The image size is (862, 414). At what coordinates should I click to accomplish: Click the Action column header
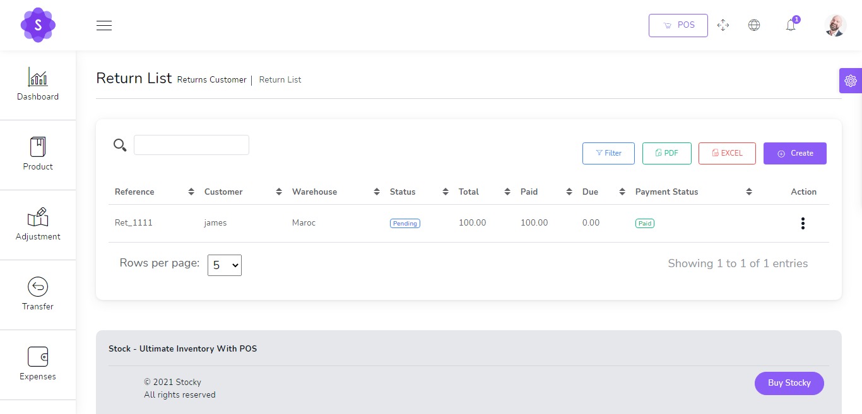click(x=804, y=192)
